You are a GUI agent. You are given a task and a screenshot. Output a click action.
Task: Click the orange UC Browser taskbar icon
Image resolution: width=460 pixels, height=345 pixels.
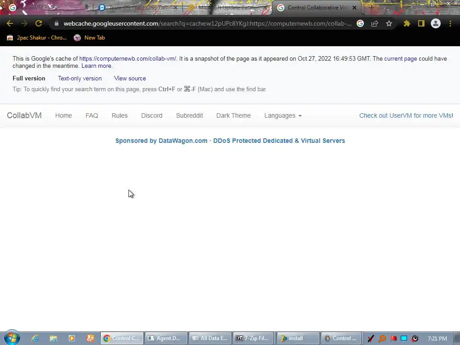pos(90,338)
